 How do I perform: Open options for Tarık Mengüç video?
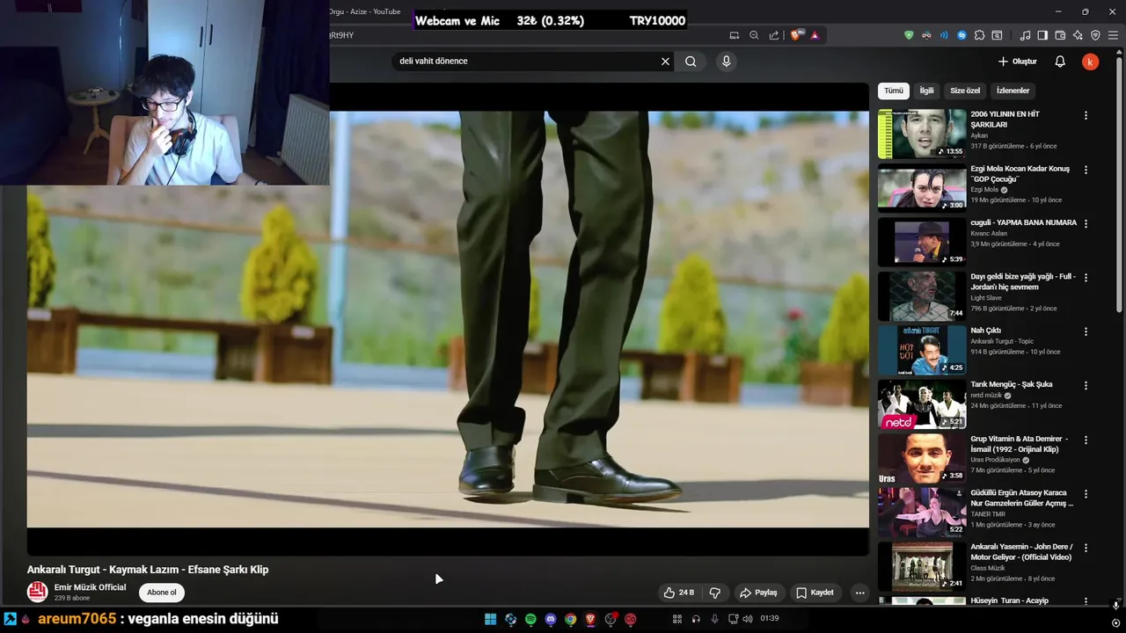[x=1086, y=385]
